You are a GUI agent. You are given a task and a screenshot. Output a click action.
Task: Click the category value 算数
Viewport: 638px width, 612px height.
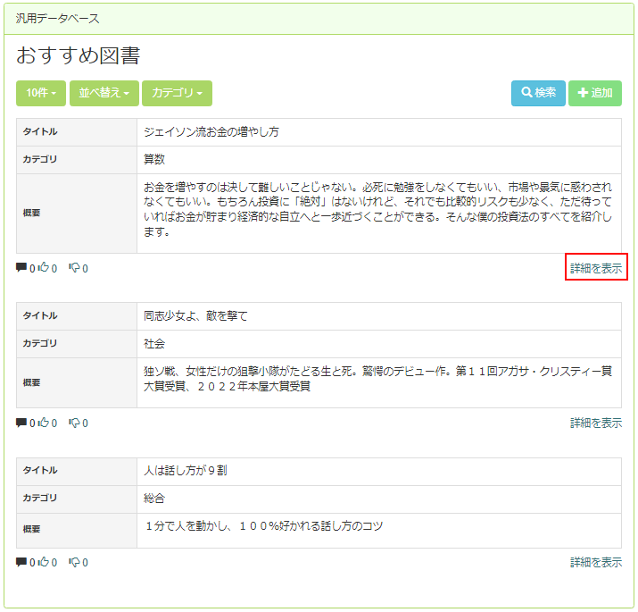tap(154, 159)
